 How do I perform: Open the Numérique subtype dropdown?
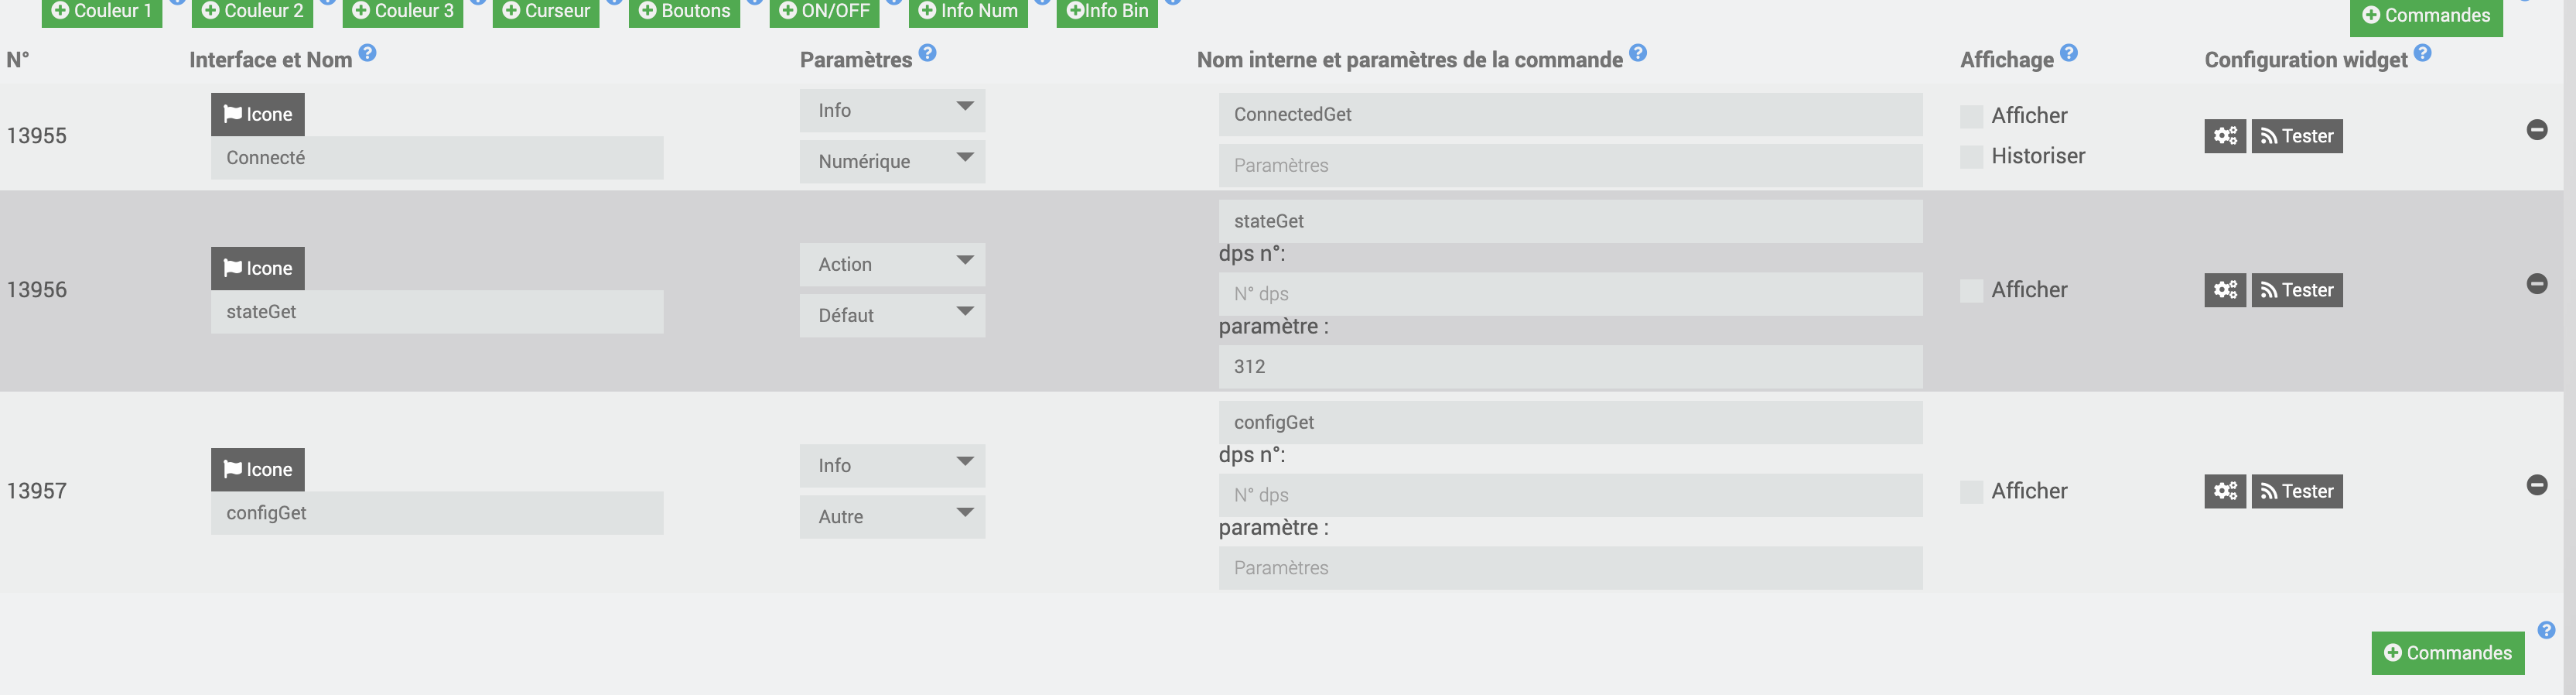(x=892, y=162)
